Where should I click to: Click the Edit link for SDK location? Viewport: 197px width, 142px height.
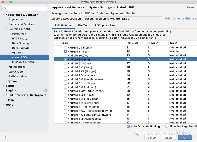[167, 18]
